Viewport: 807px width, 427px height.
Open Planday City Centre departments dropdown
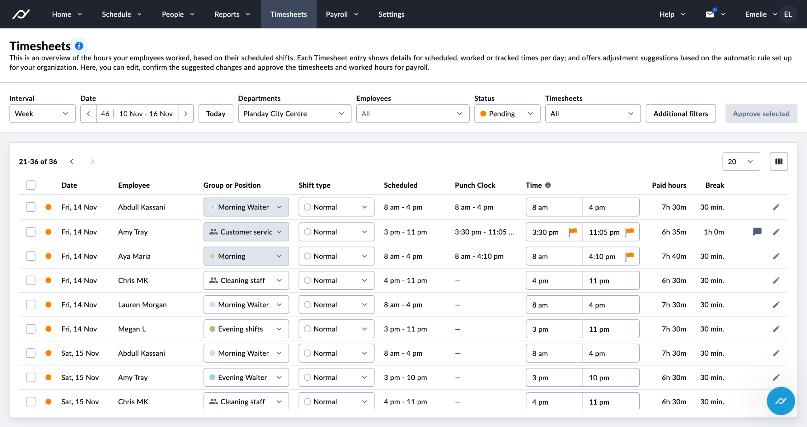coord(294,114)
